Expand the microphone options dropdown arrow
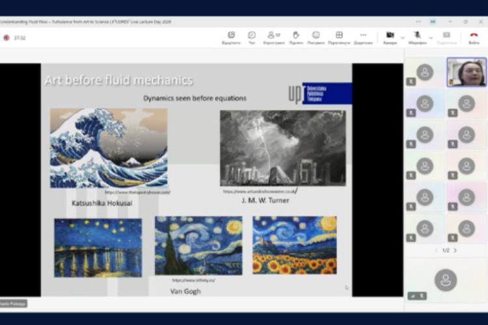Screen dimensions: 488x325 (430, 37)
